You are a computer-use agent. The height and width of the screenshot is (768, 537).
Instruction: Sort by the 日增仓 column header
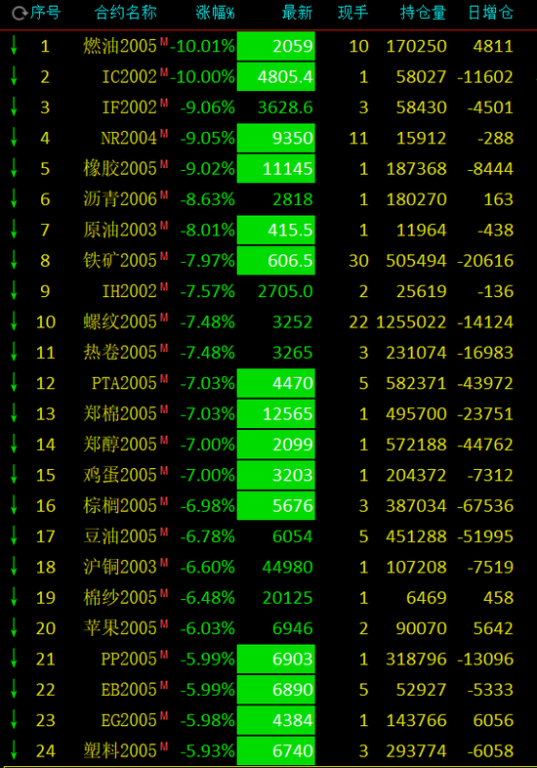(490, 13)
